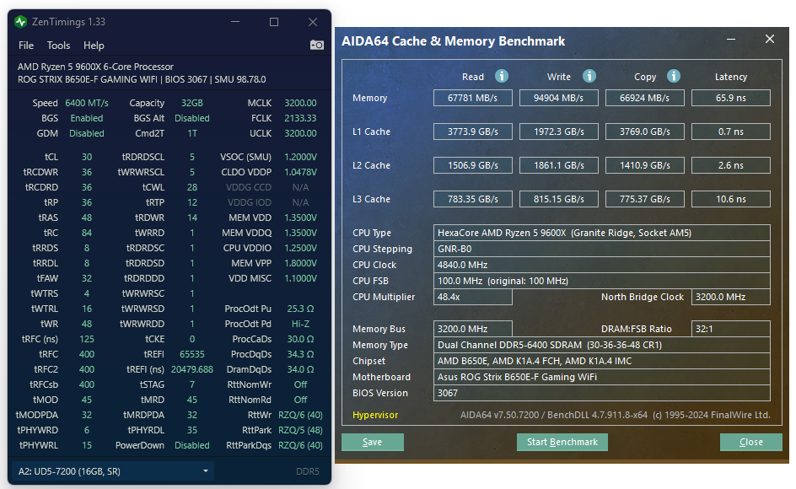
Task: Click the 32GB Capacity value
Action: tap(192, 103)
